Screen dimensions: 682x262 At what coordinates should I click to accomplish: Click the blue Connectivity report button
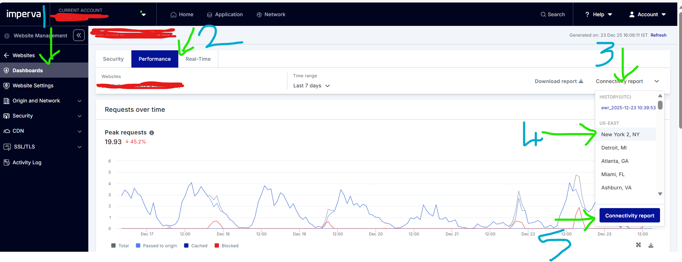point(630,216)
